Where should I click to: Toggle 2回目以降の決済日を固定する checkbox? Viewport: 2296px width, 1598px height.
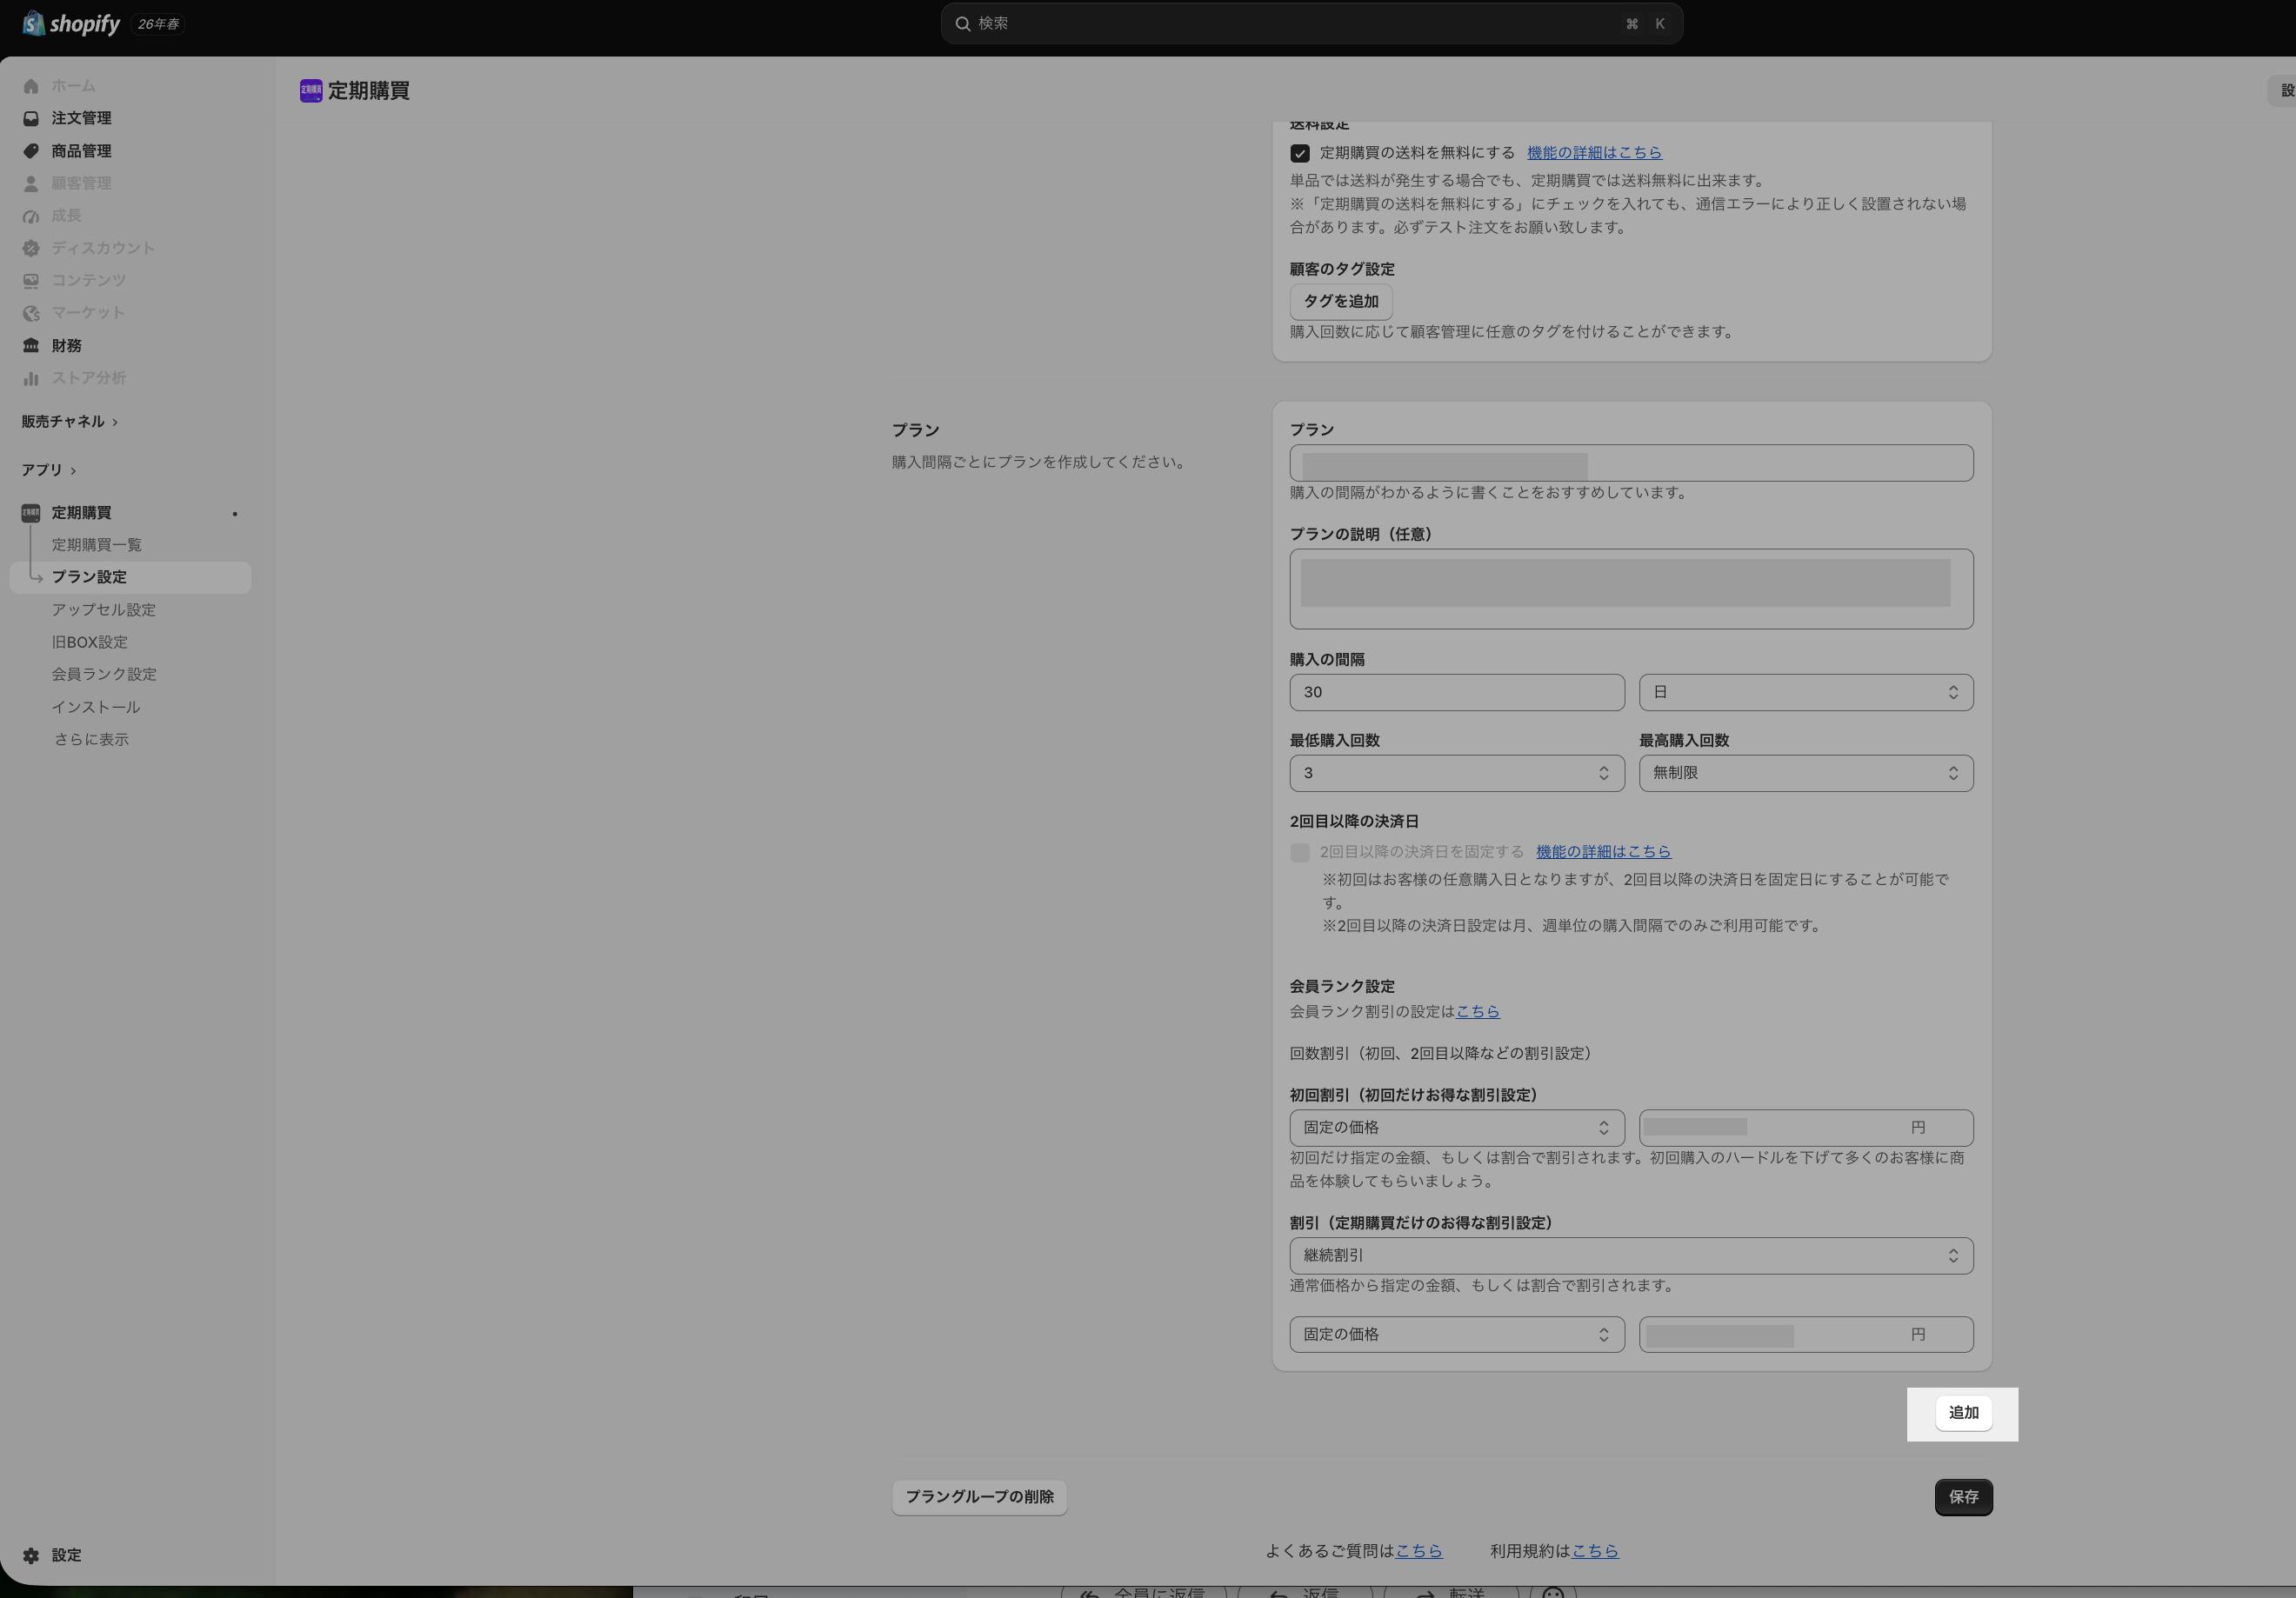pyautogui.click(x=1300, y=852)
